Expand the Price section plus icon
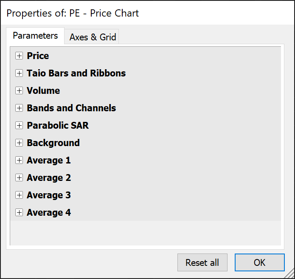 19,56
